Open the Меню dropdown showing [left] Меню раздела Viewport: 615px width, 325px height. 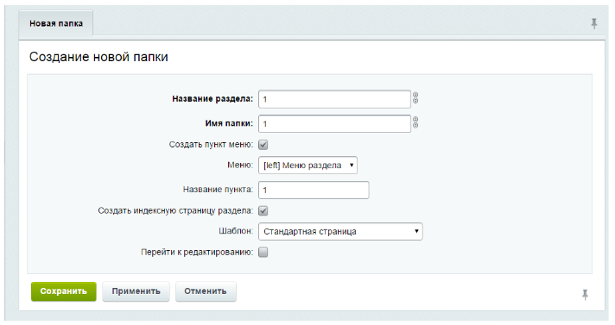pyautogui.click(x=307, y=166)
